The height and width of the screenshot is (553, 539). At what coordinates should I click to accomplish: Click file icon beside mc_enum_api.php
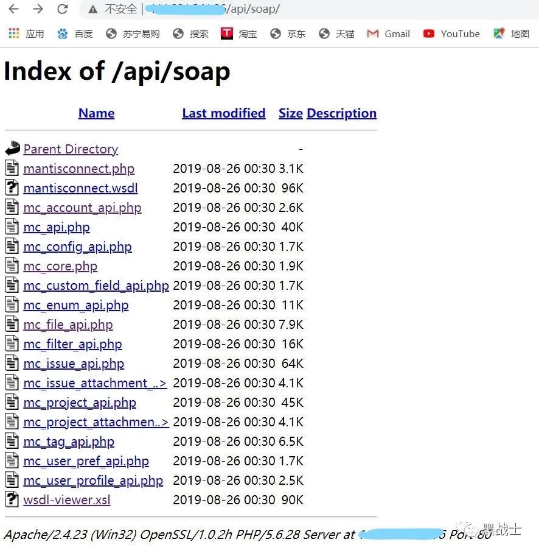tap(12, 305)
